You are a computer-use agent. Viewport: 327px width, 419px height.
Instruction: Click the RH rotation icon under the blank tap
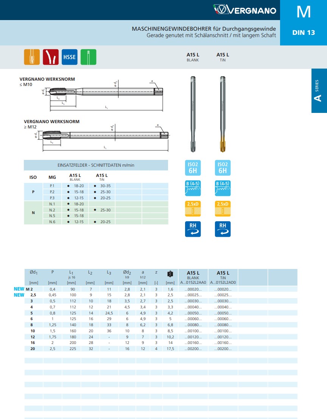click(x=193, y=229)
